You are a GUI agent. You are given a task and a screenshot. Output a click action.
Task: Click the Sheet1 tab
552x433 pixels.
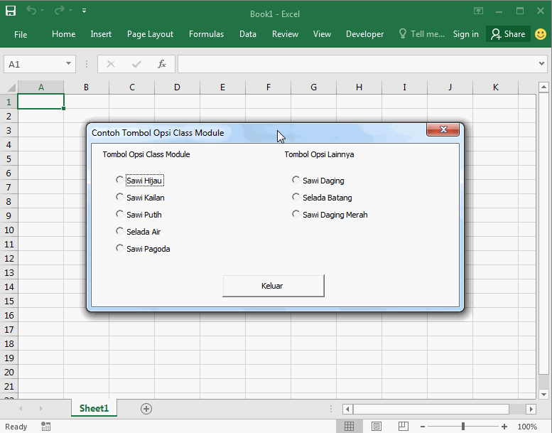click(x=94, y=408)
